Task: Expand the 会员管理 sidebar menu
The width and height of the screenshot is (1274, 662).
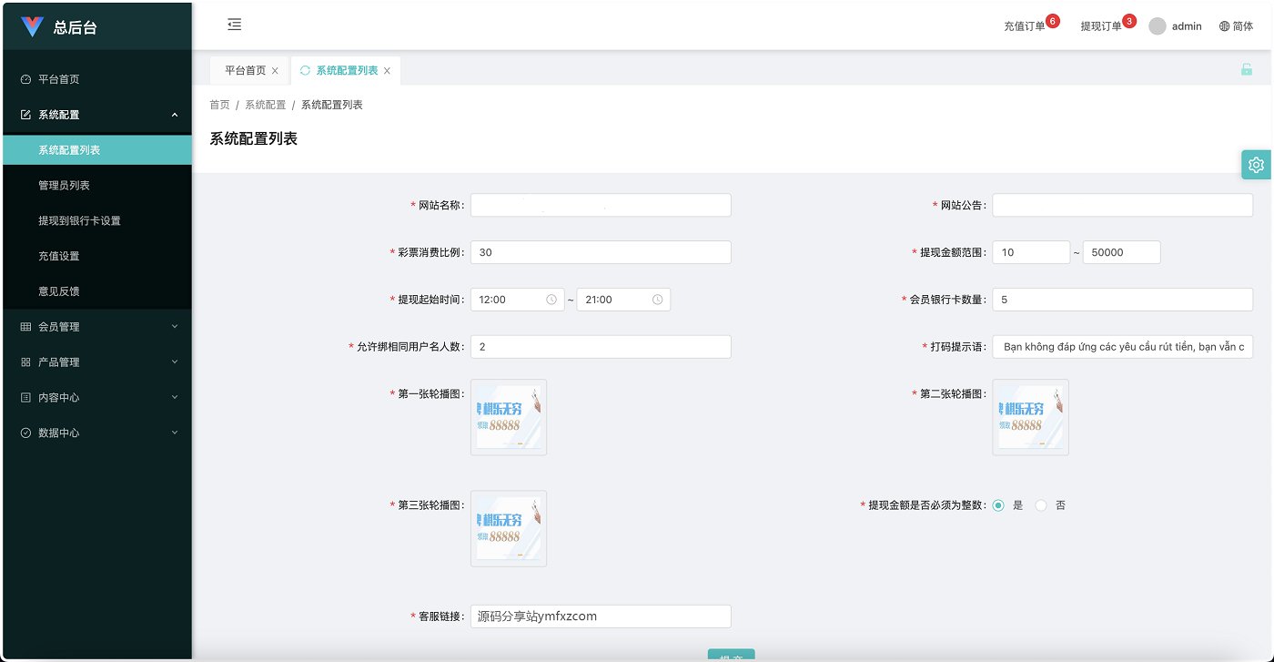Action: 97,327
